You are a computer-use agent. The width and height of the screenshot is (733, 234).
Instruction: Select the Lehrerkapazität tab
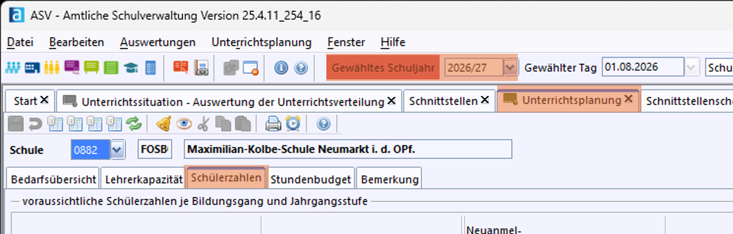(143, 179)
